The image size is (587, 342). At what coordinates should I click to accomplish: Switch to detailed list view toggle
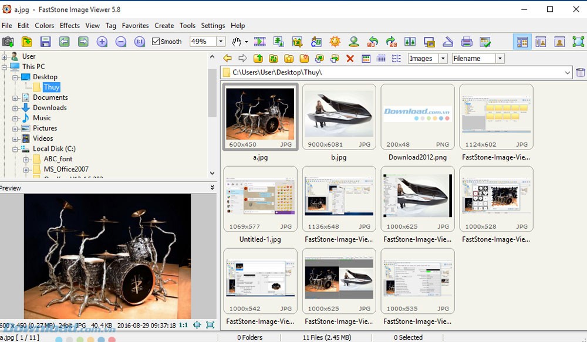pos(383,58)
